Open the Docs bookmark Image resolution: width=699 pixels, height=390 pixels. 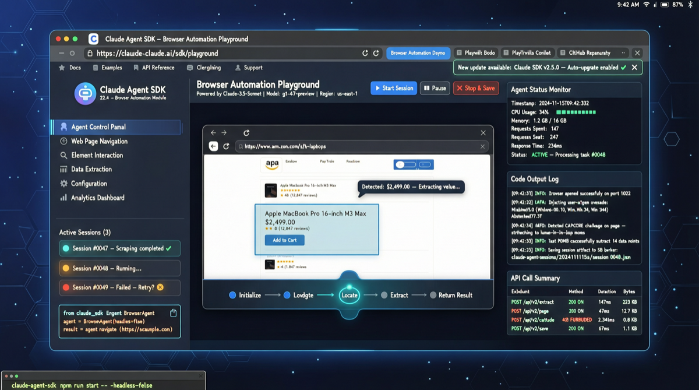click(70, 68)
